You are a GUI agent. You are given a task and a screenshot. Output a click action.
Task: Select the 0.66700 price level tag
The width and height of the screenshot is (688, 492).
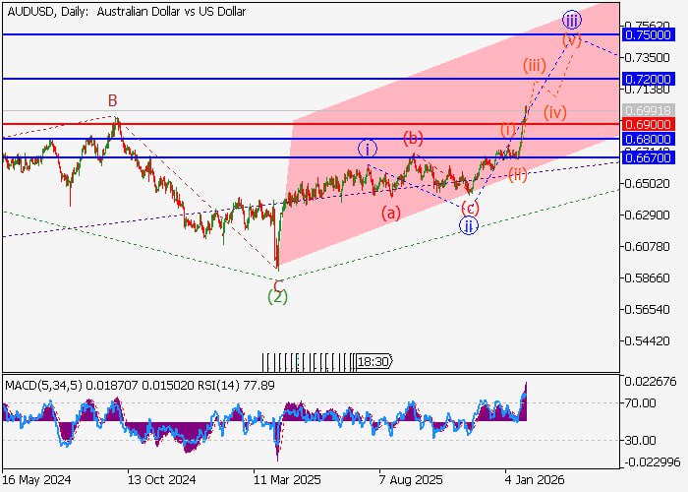pos(654,157)
